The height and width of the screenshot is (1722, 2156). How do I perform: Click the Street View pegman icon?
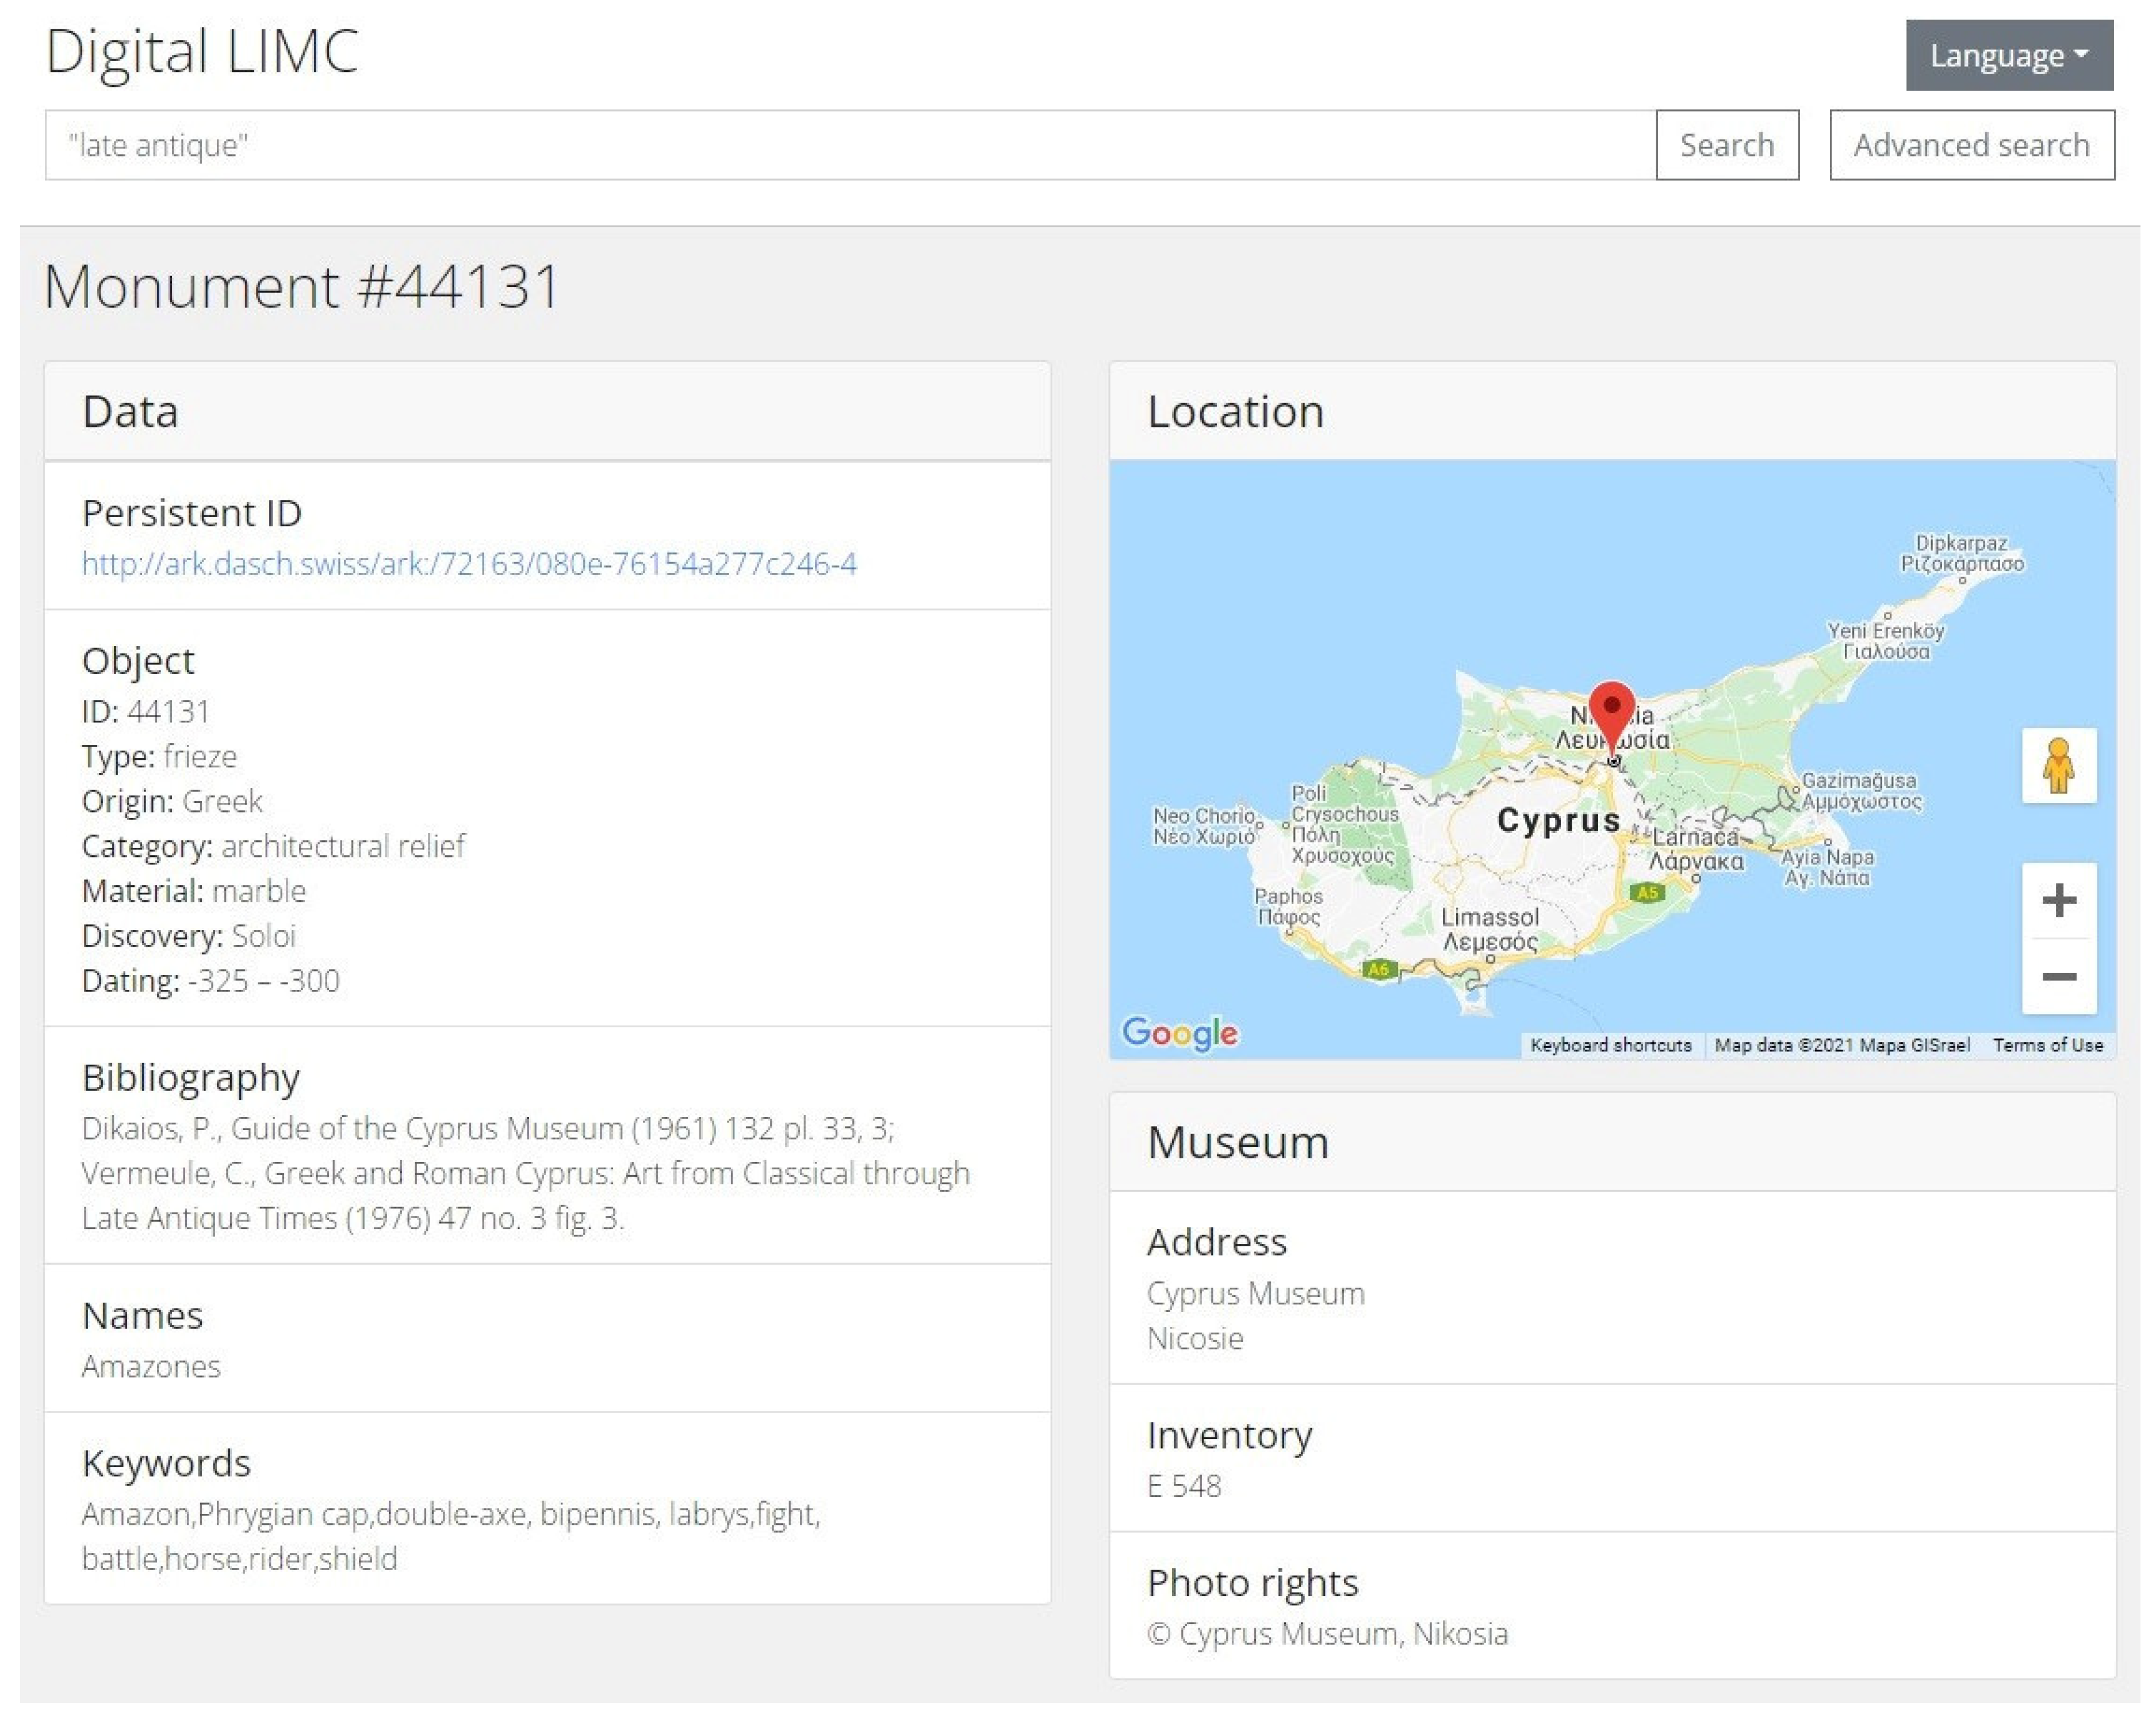pyautogui.click(x=2058, y=766)
